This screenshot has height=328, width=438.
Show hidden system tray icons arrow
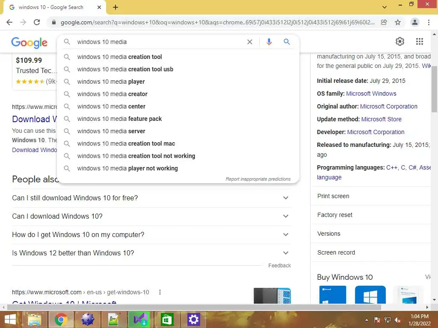pos(367,320)
